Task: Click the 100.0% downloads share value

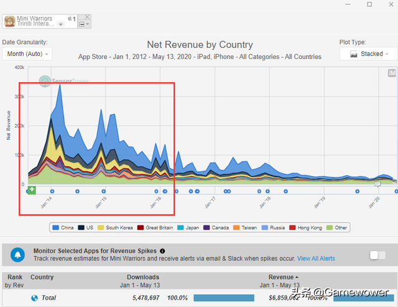Action: click(177, 298)
